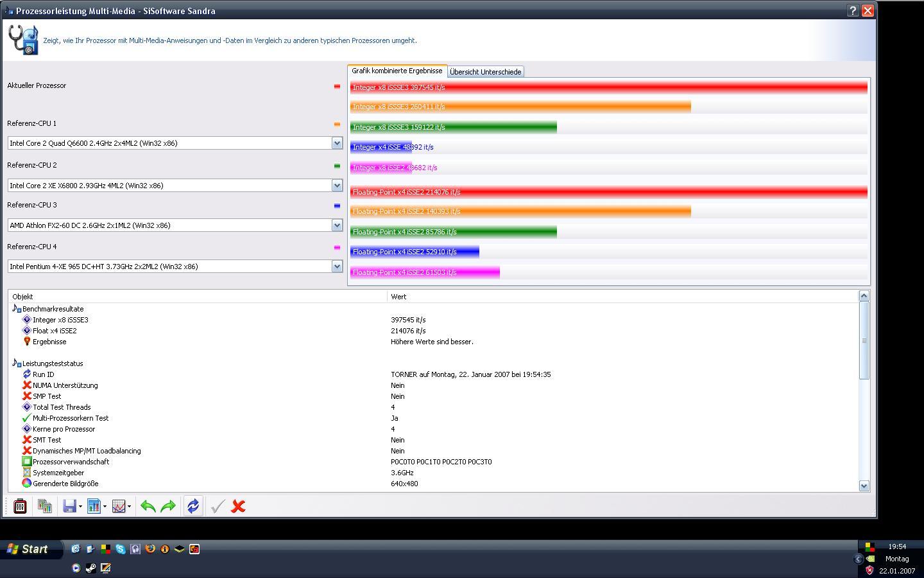Select the Run ID row
Screen dimensions: 924x578
[433, 374]
